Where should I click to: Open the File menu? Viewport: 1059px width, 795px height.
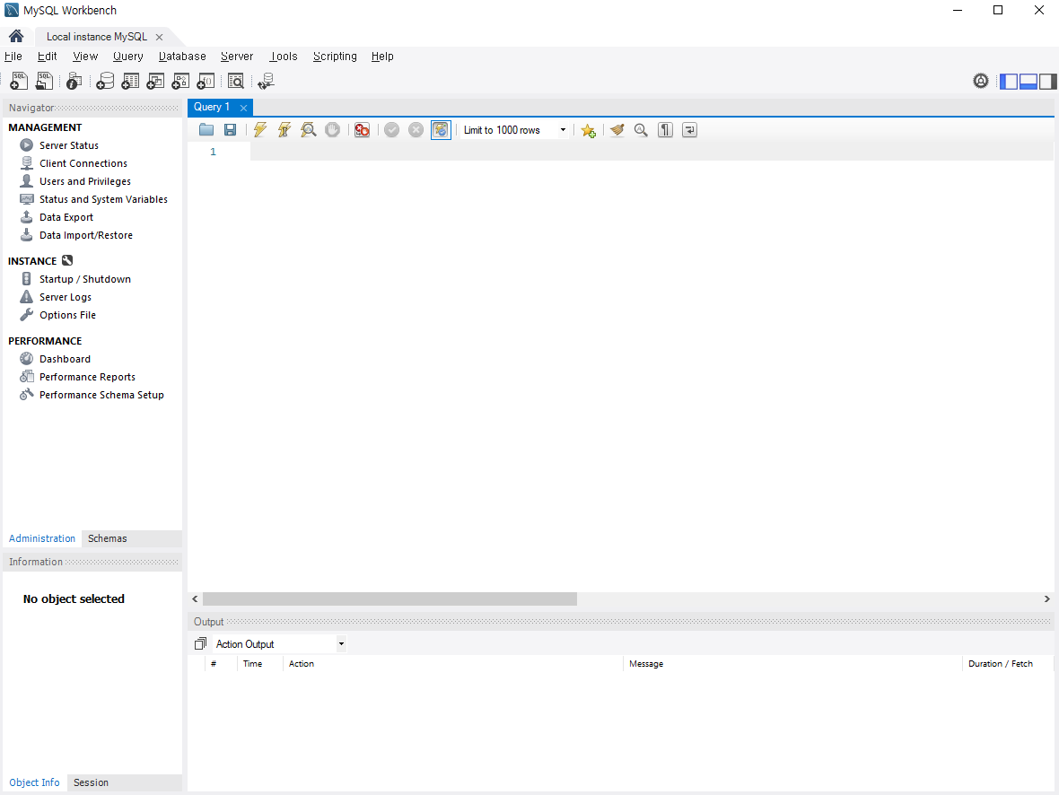coord(13,56)
